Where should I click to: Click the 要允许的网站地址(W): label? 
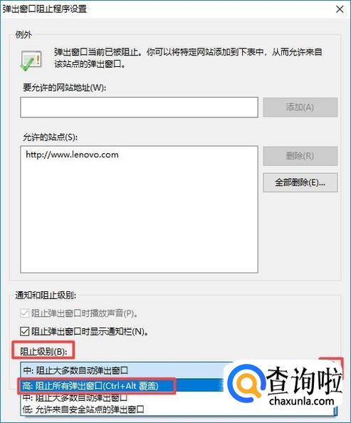tap(64, 88)
